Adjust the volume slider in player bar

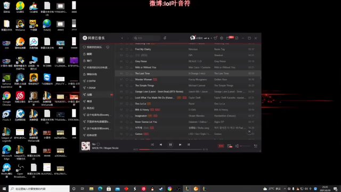coord(245,146)
